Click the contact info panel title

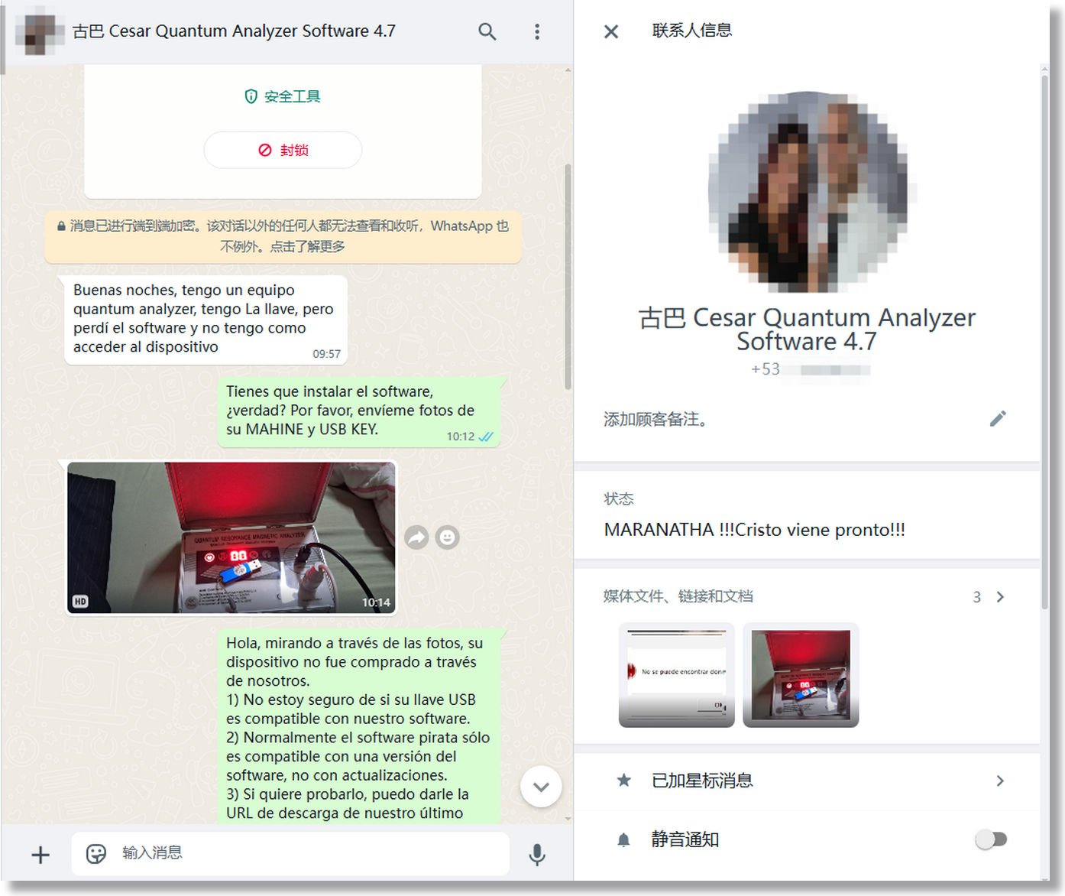point(692,31)
